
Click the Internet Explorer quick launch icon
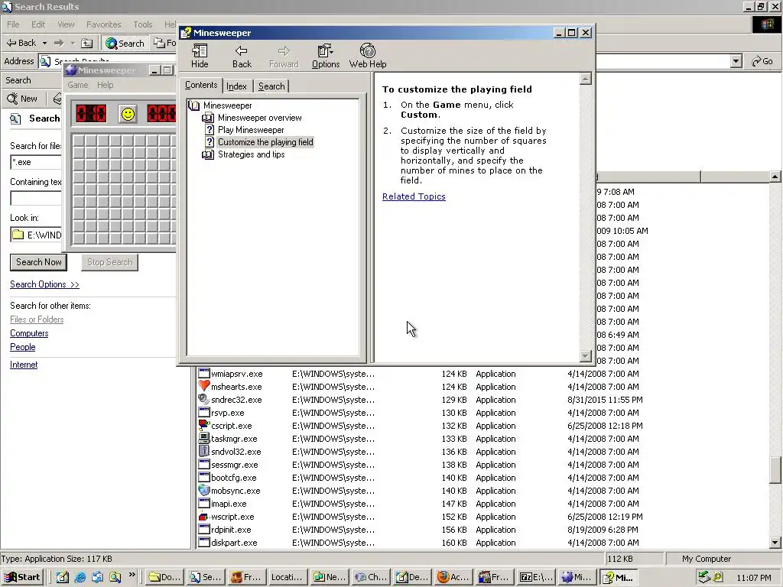(80, 578)
